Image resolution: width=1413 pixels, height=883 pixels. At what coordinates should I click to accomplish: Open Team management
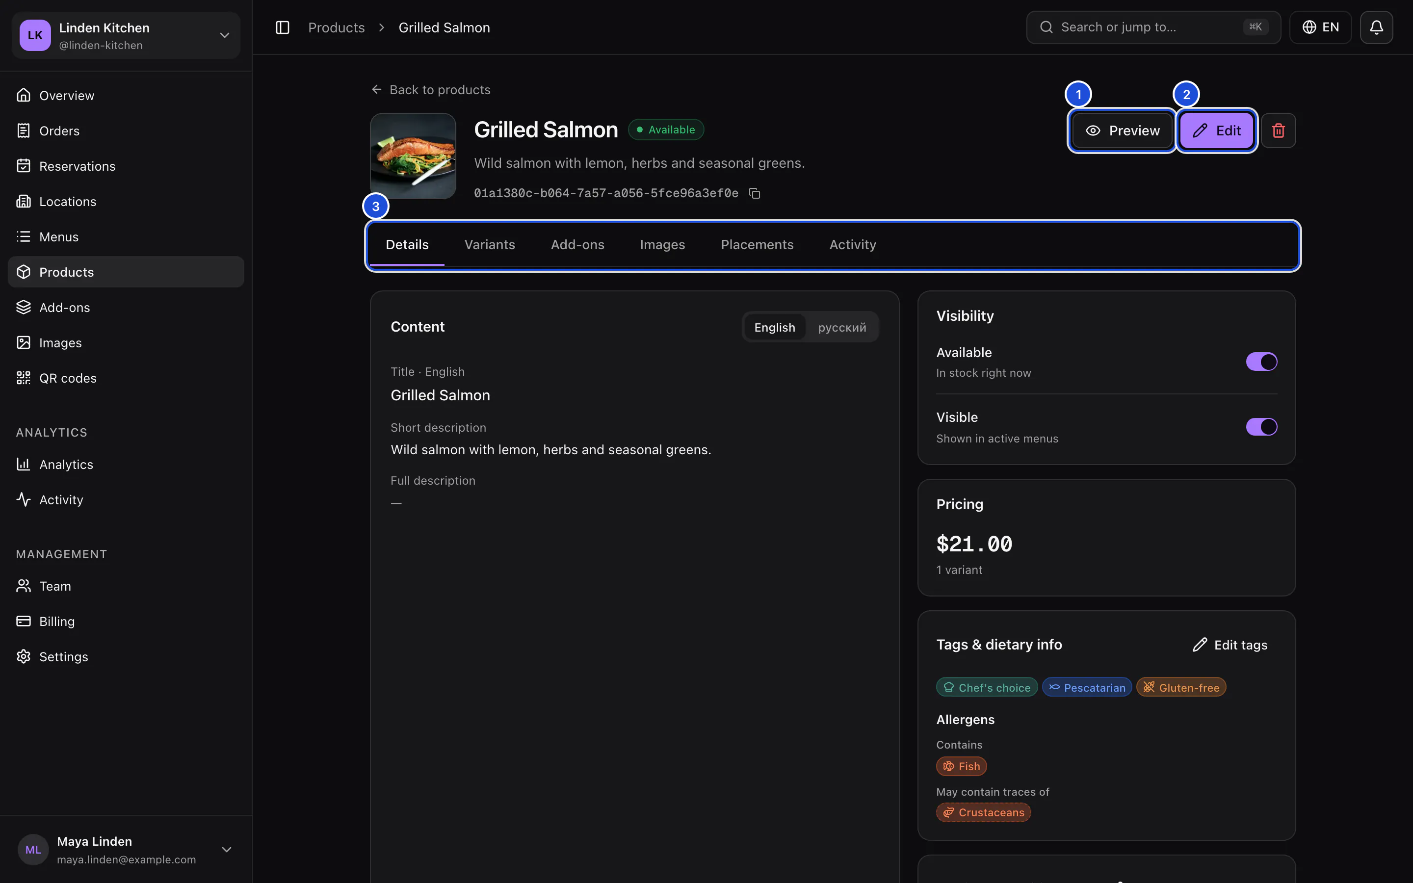(x=126, y=586)
